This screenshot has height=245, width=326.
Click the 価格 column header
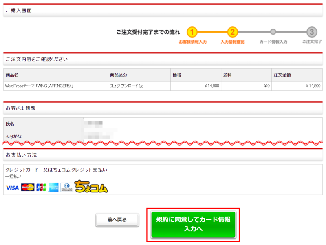point(175,75)
